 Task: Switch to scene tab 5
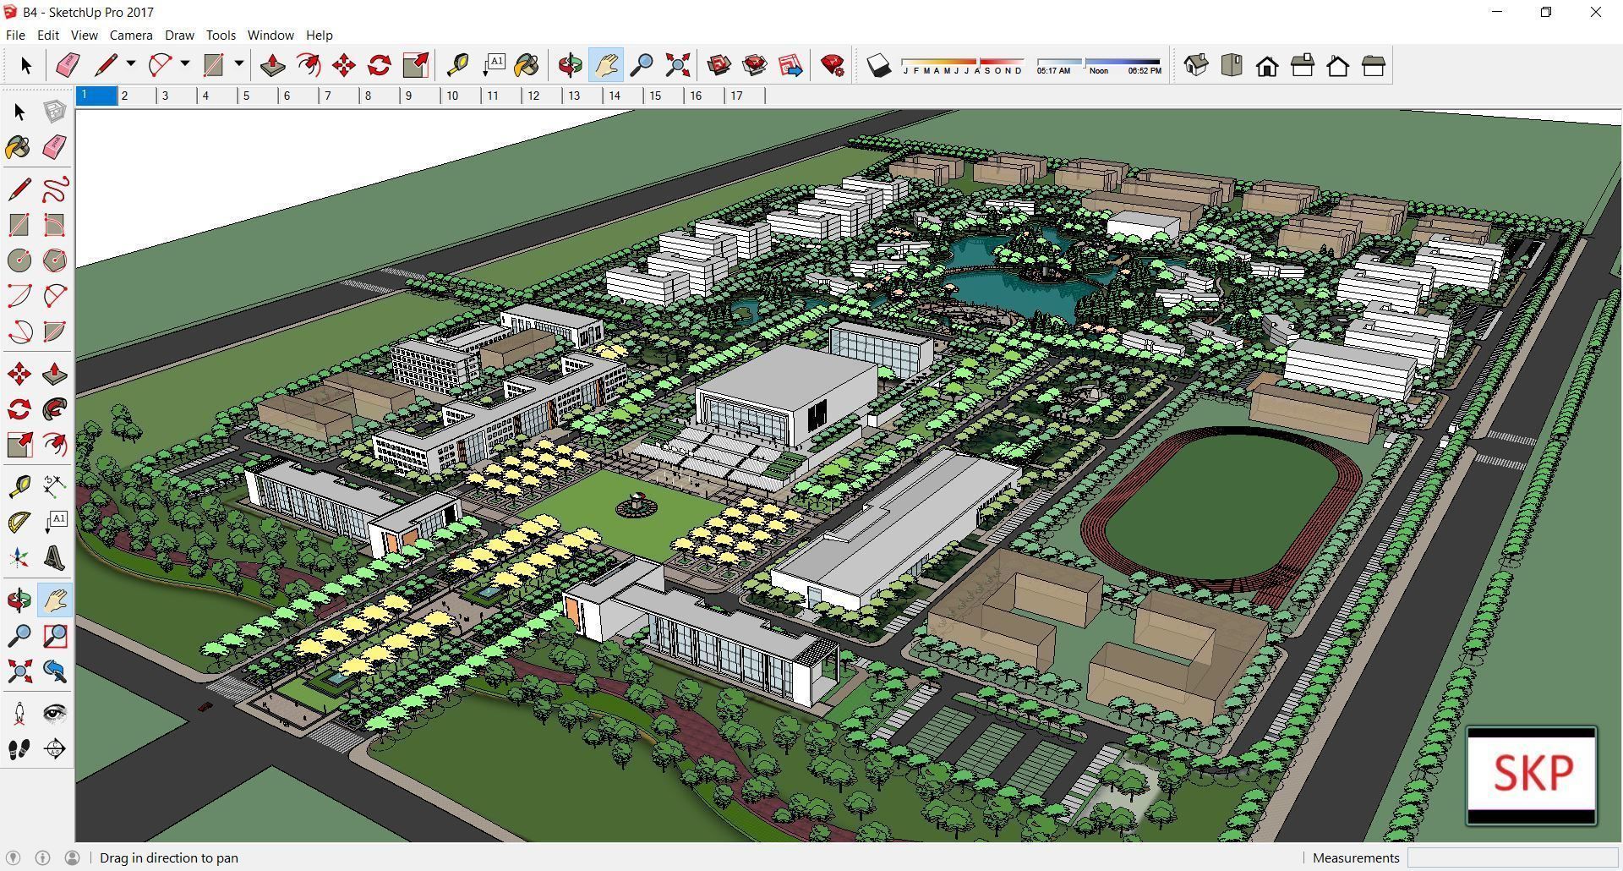pyautogui.click(x=259, y=96)
